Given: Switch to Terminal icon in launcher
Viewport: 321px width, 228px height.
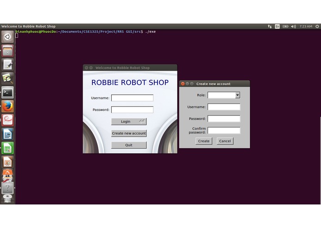Looking at the screenshot, I should pyautogui.click(x=7, y=92).
